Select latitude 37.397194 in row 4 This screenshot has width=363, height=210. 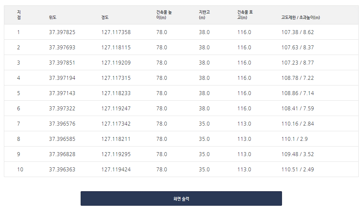coord(62,78)
